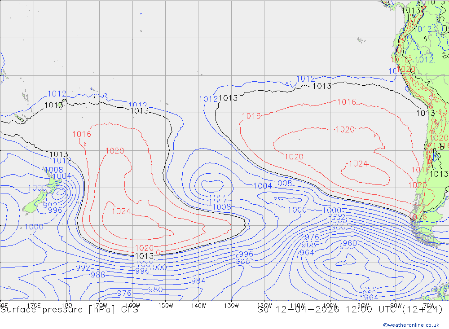Click the 130W longitude label

click(x=231, y=306)
